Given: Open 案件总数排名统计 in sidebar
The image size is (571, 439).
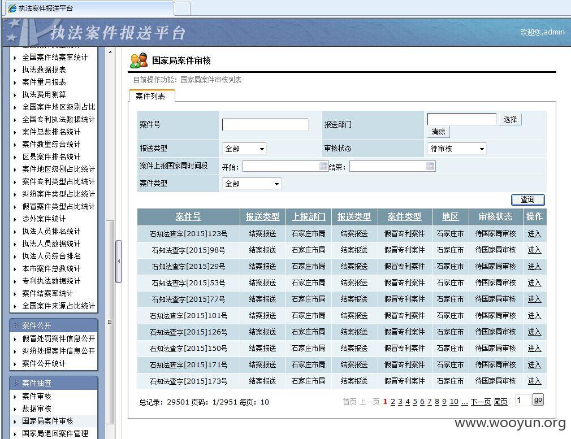Looking at the screenshot, I should (x=51, y=132).
